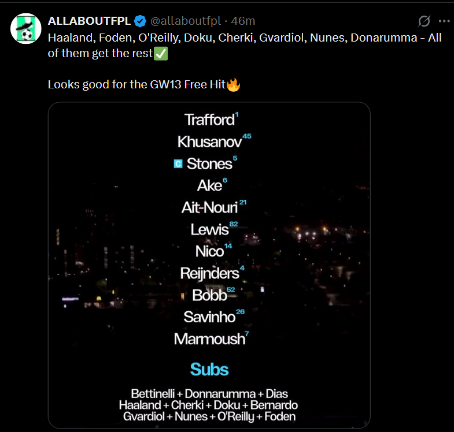Click Reijnders in the lineup graphic
The image size is (454, 432).
pos(209,273)
